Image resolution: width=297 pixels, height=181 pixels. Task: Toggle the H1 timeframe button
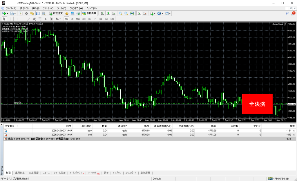[x=89, y=19]
